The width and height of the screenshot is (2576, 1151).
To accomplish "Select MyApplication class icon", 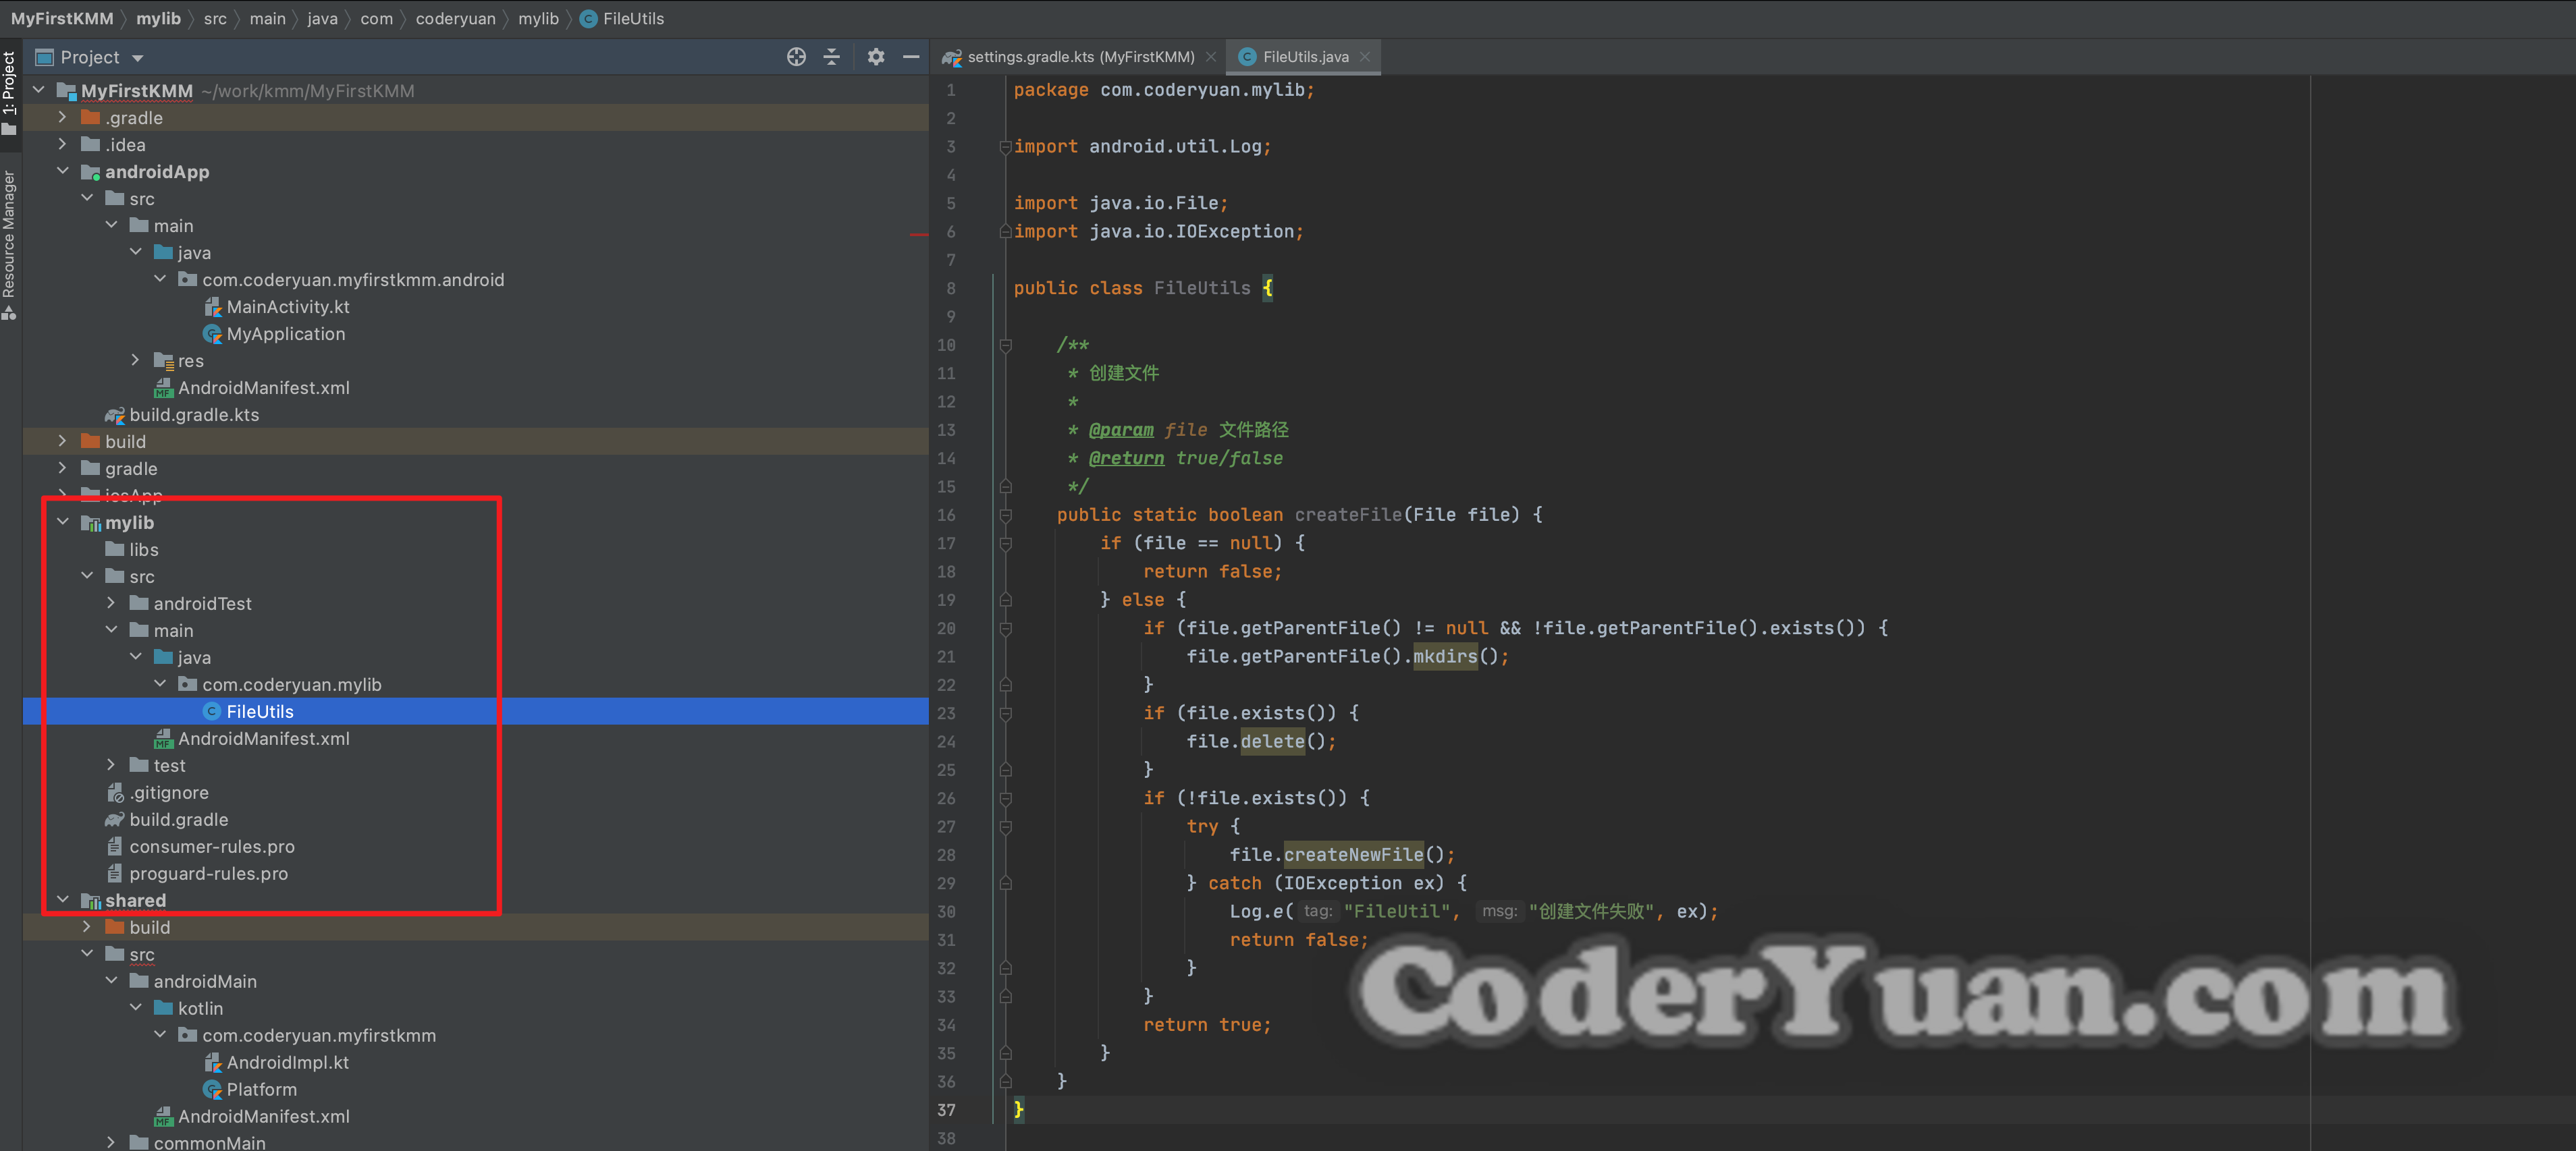I will pos(212,334).
